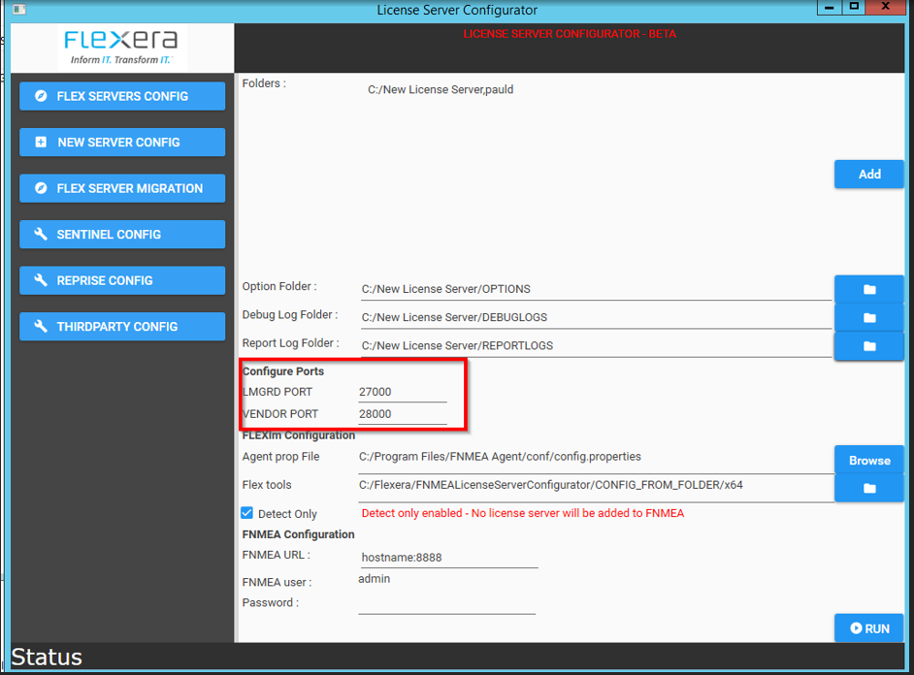Uncheck the Detect Only checkbox
The width and height of the screenshot is (914, 675).
pos(247,513)
